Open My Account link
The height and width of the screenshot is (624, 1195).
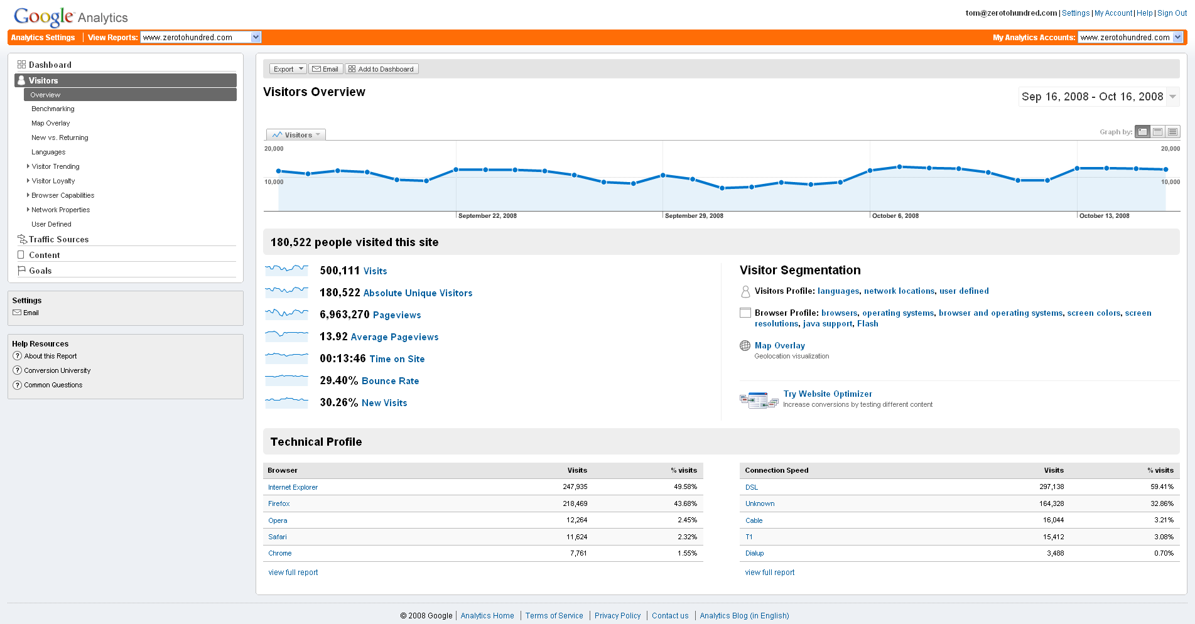[x=1113, y=13]
